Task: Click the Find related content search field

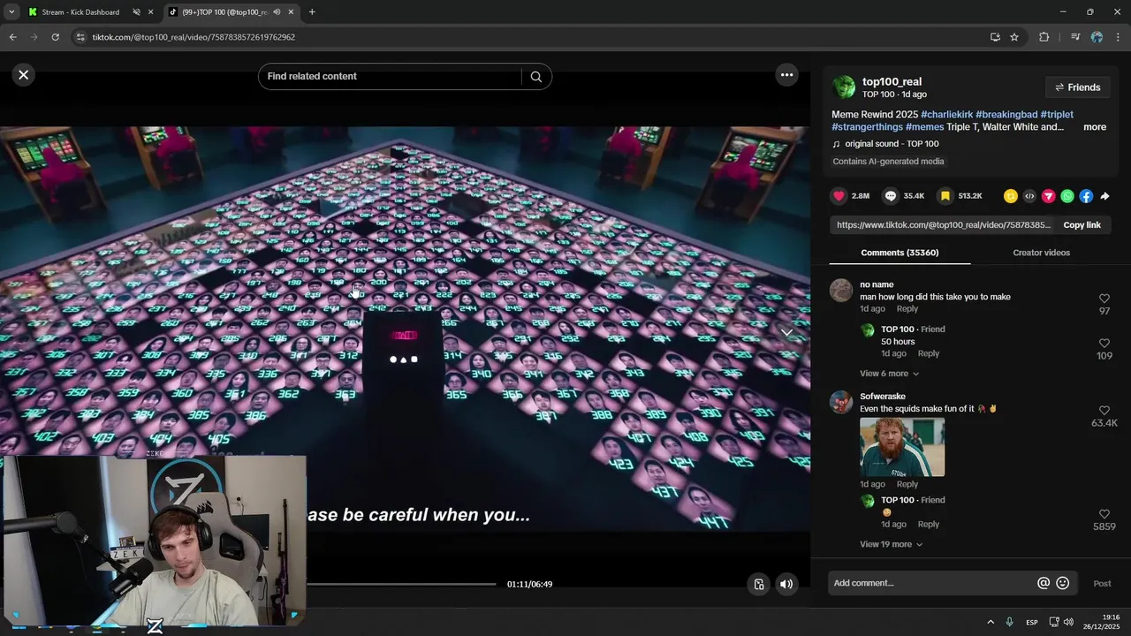Action: (392, 77)
